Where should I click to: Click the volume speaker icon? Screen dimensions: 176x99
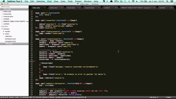tap(137, 1)
